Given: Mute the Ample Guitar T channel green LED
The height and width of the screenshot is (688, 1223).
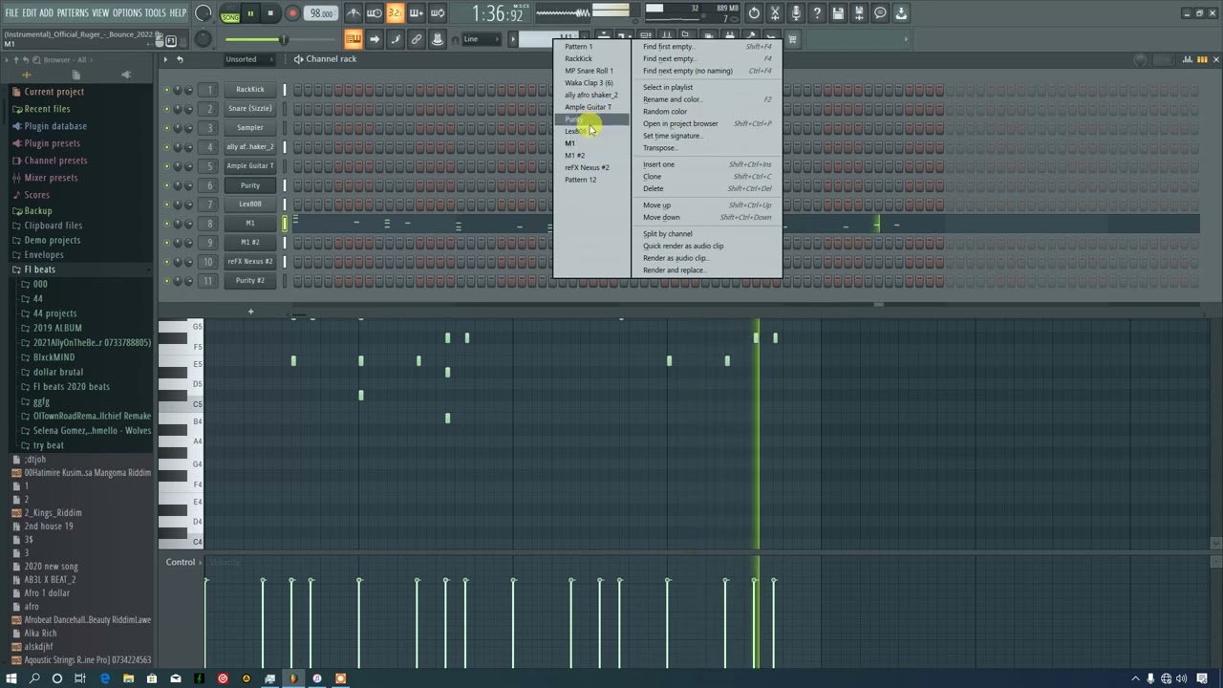Looking at the screenshot, I should coord(166,166).
